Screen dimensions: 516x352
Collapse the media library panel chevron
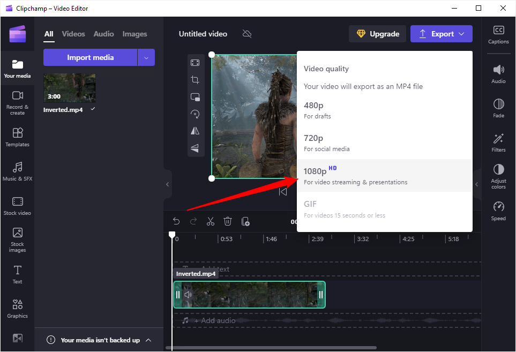coord(167,184)
